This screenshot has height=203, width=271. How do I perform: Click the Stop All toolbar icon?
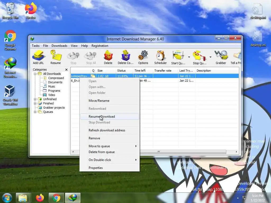pyautogui.click(x=91, y=58)
